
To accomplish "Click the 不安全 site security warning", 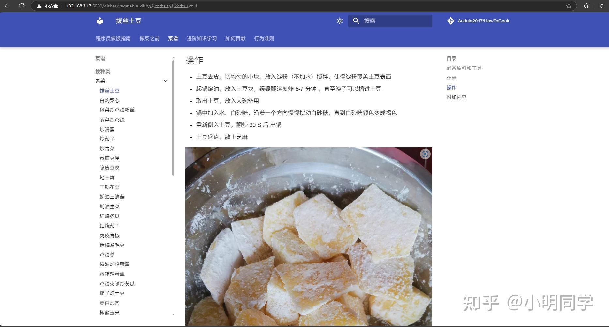I will point(48,6).
